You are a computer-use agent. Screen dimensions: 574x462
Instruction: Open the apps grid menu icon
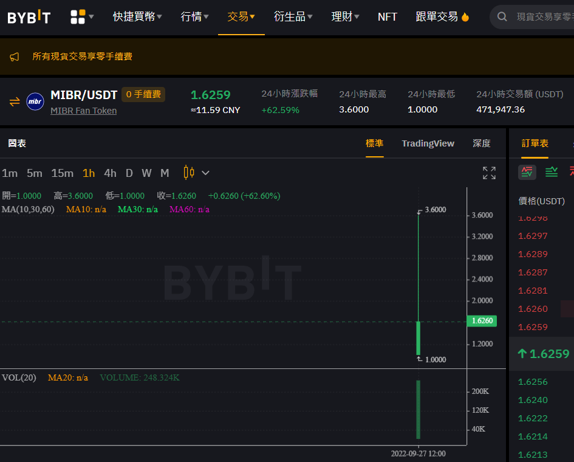(x=78, y=17)
